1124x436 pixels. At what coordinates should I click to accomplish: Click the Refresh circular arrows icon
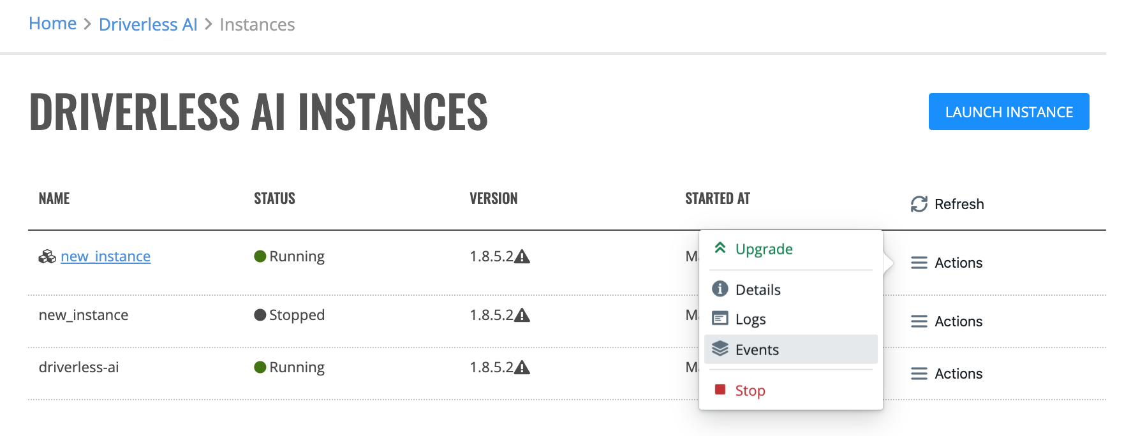919,204
